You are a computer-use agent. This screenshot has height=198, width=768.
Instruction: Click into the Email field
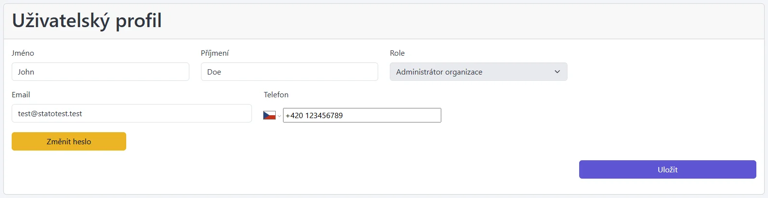(131, 113)
